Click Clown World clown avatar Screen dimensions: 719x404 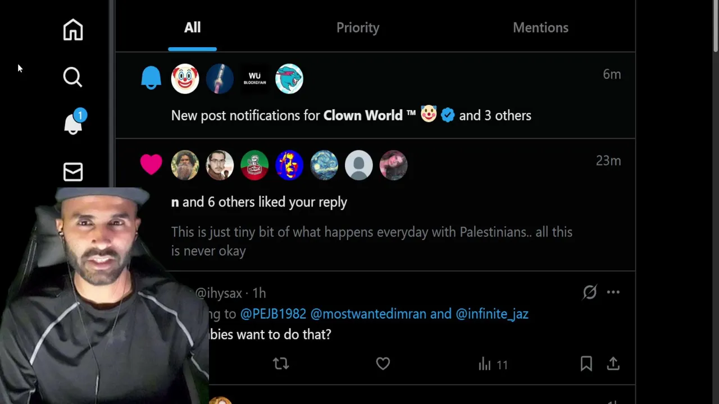pos(185,79)
